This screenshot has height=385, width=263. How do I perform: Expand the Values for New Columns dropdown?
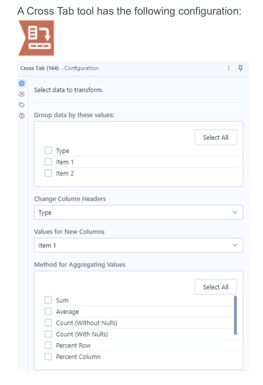tap(138, 245)
